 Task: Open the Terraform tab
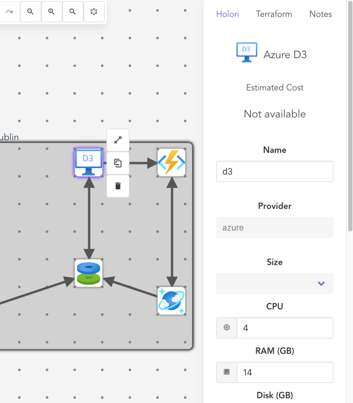pyautogui.click(x=274, y=14)
